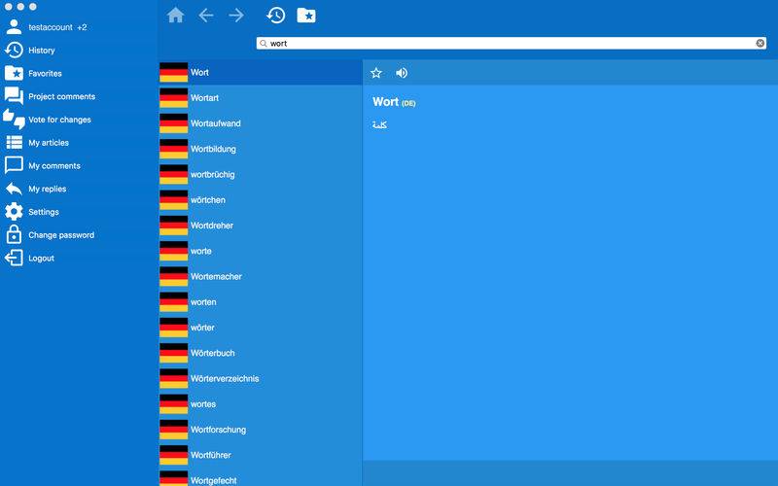Select the 'Wortdreher' result
Screen dimensions: 778x486
(x=261, y=226)
